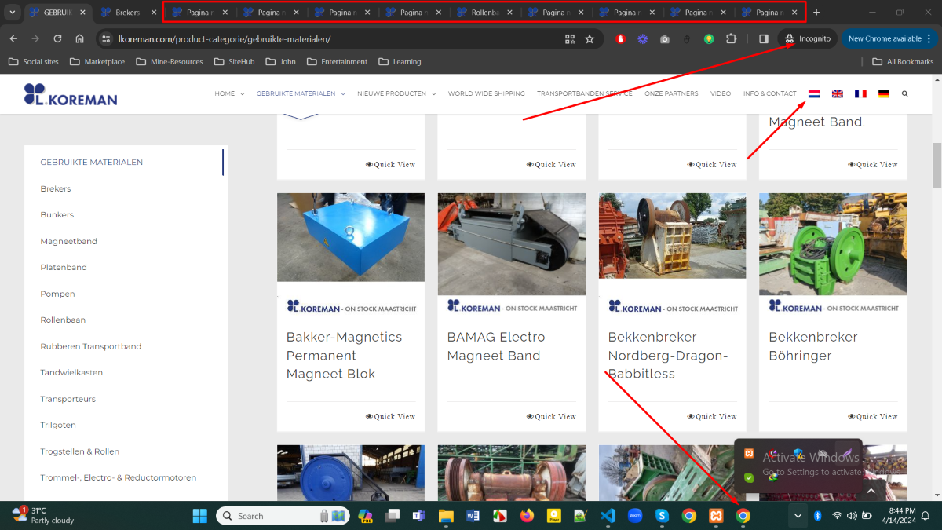
Task: Open the All Bookmarks folder
Action: pyautogui.click(x=903, y=61)
